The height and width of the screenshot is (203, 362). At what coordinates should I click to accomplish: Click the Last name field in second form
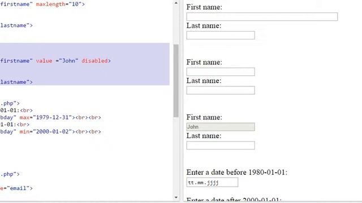221,90
